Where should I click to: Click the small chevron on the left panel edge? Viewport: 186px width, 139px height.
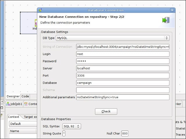(2, 101)
